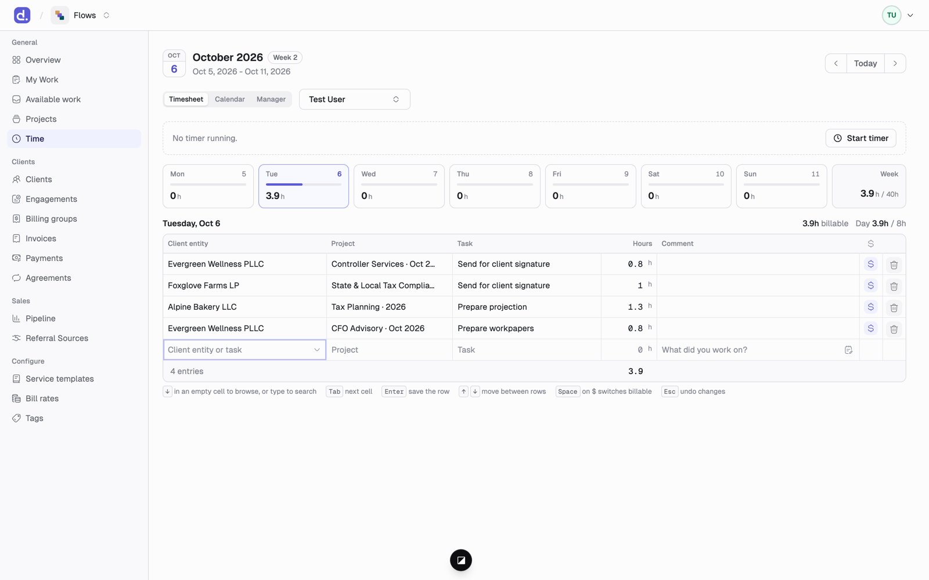This screenshot has width=929, height=580.
Task: Select the Mon 5 day card
Action: [208, 186]
